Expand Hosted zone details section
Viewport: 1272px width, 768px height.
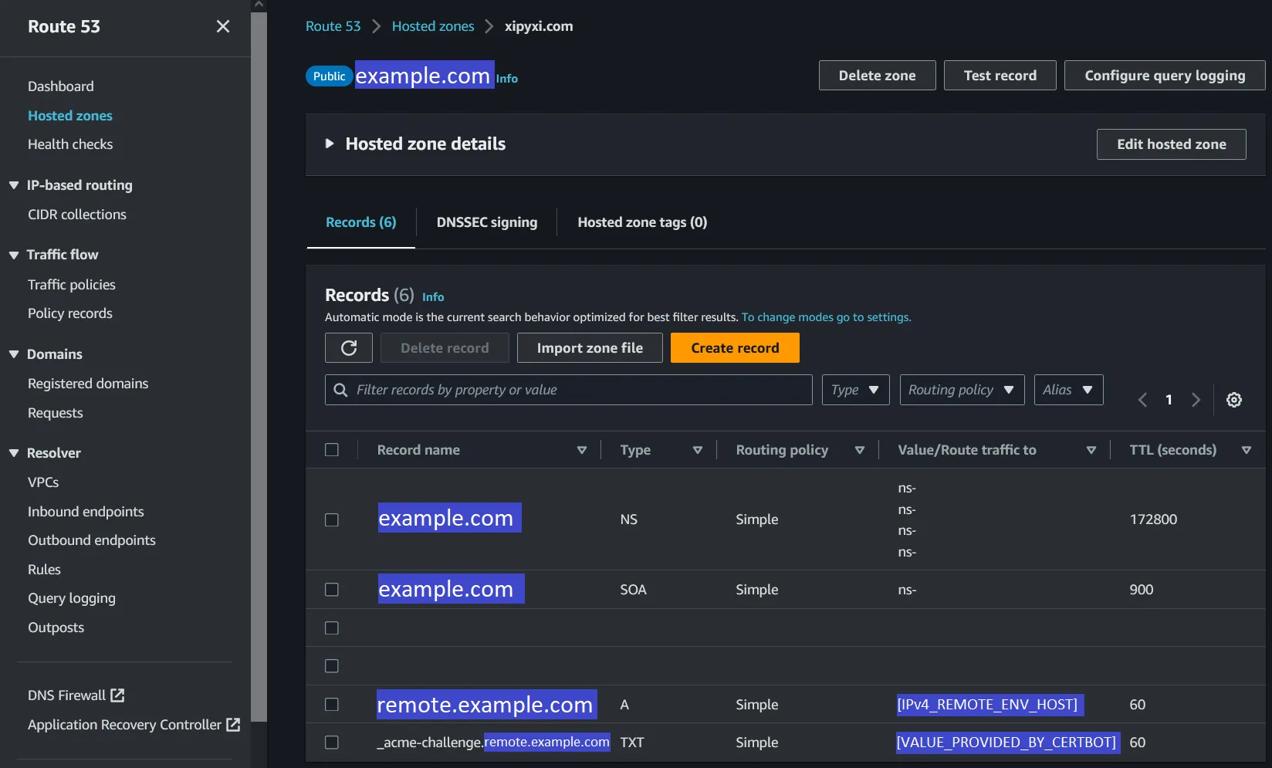[330, 144]
